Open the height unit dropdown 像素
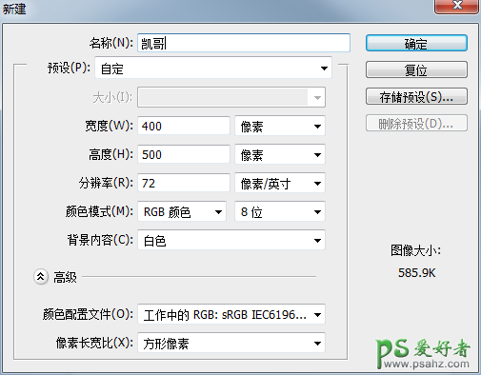The width and height of the screenshot is (481, 375). coord(280,154)
